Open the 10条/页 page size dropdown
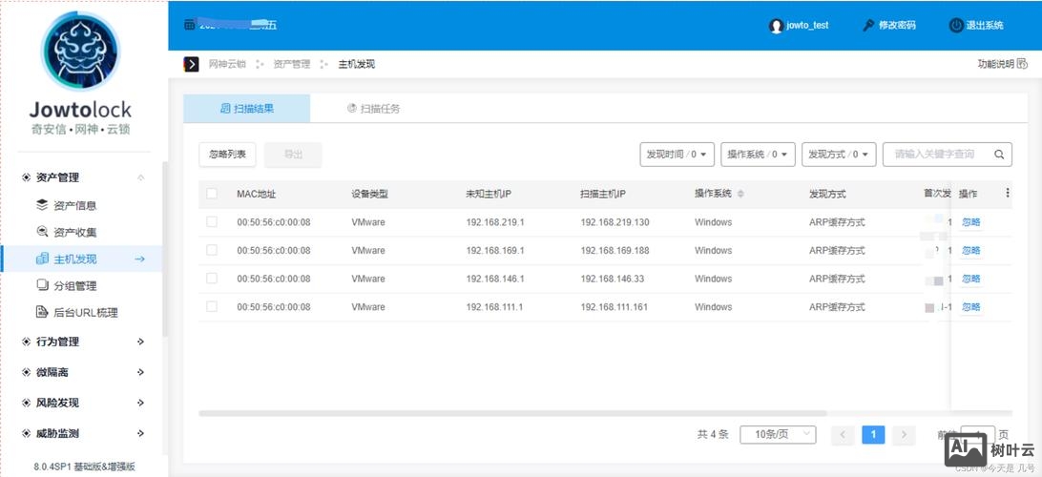1042x477 pixels. 778,435
